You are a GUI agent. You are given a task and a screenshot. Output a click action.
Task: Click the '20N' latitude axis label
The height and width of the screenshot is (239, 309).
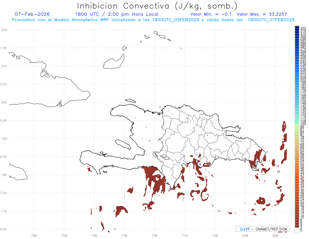4,102
